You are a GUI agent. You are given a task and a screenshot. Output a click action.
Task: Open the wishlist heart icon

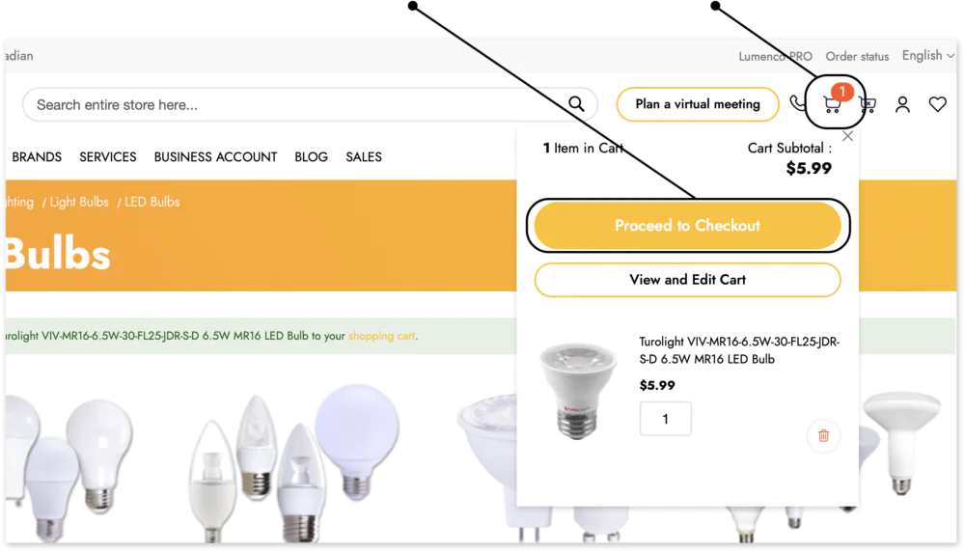tap(937, 104)
